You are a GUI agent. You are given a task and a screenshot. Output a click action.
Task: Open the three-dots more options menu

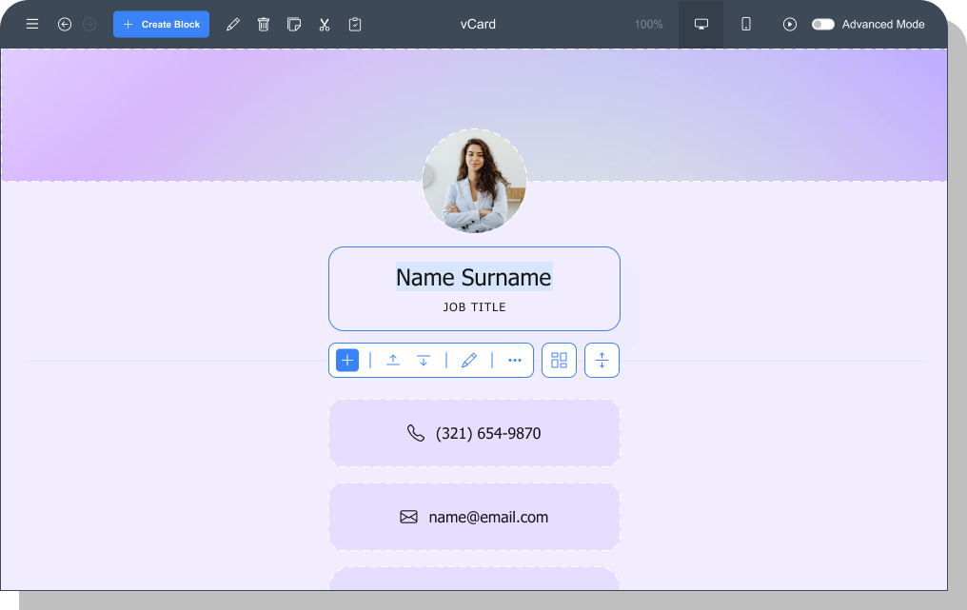[515, 360]
